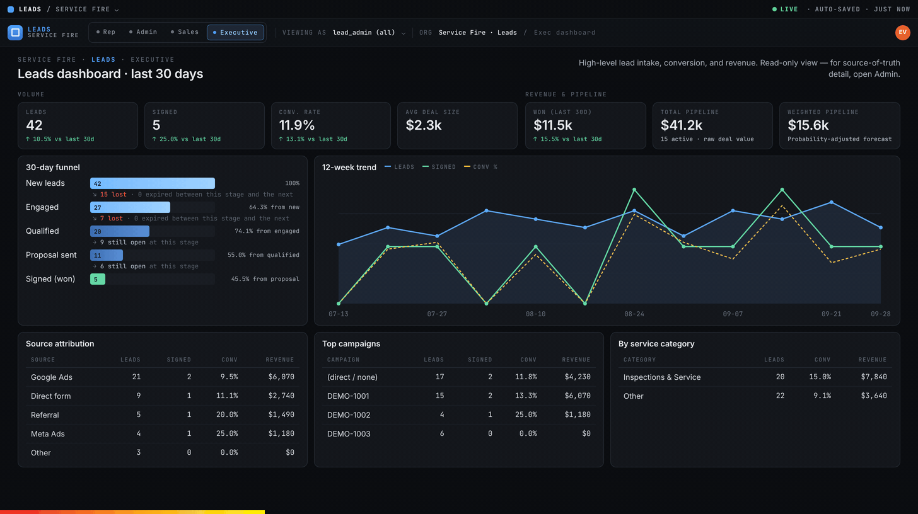The height and width of the screenshot is (514, 918).
Task: Click the green Signed (won) funnel bar
Action: click(98, 279)
